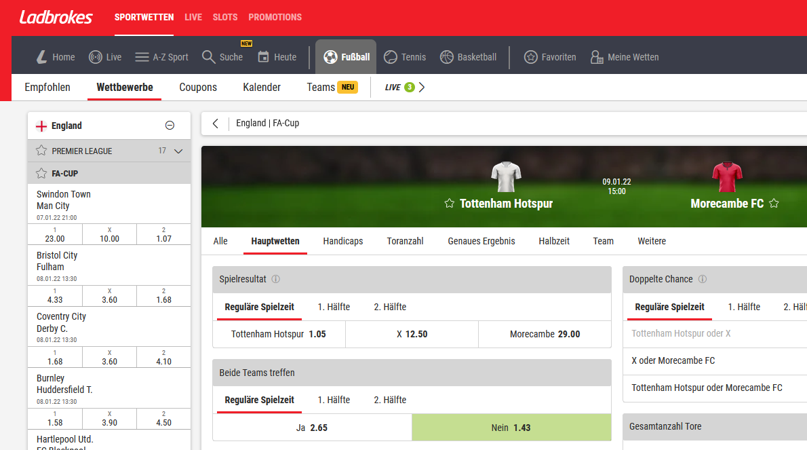This screenshot has width=807, height=450.
Task: Favorite Tottenham Hotspur with star
Action: click(450, 204)
